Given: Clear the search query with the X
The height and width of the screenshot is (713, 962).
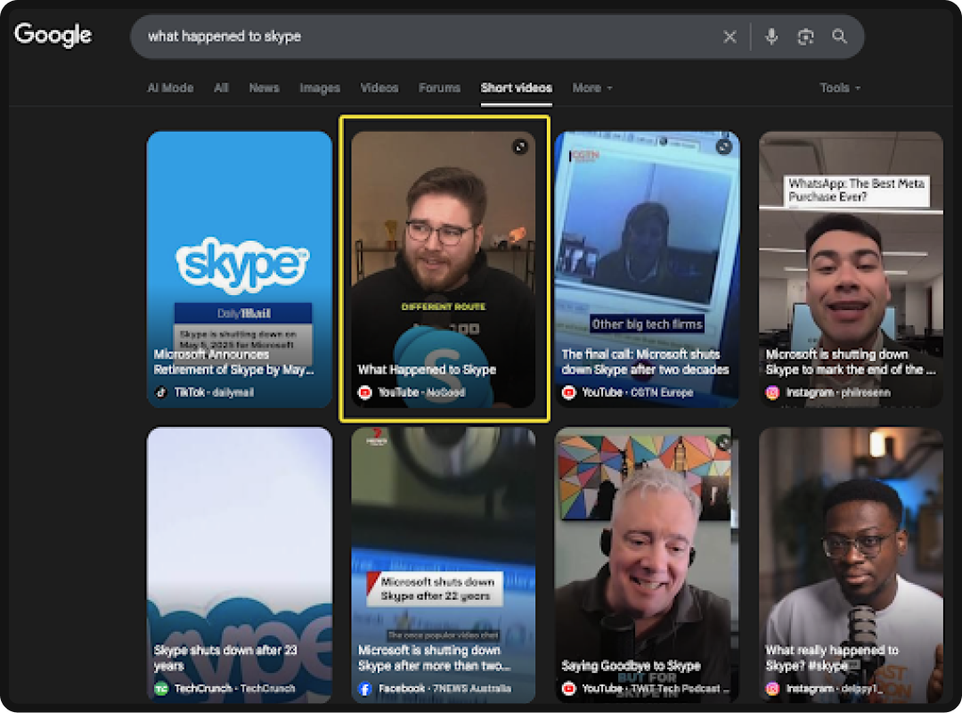Looking at the screenshot, I should (730, 37).
